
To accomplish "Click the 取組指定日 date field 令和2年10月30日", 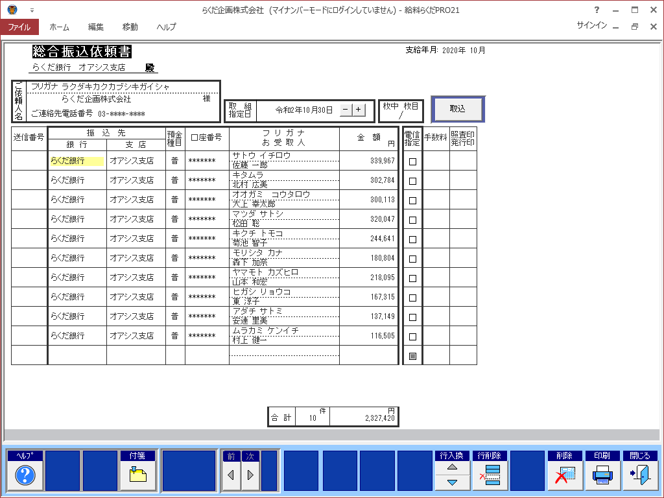I will (304, 110).
